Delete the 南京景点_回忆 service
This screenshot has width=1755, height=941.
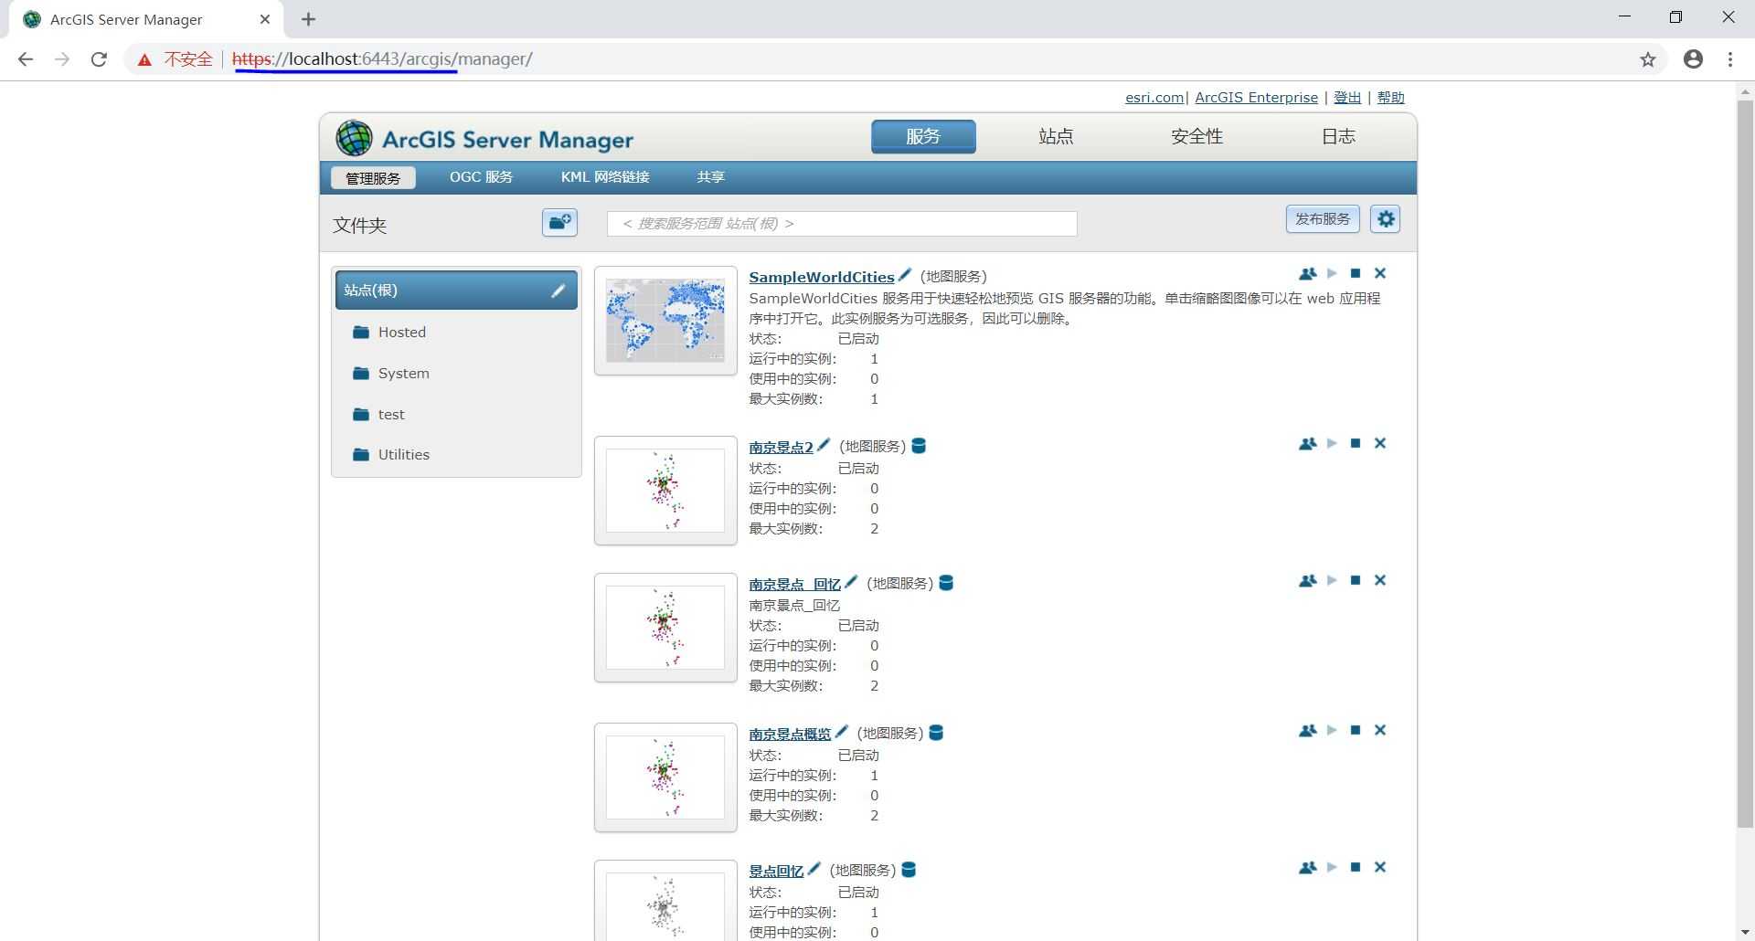point(1380,580)
